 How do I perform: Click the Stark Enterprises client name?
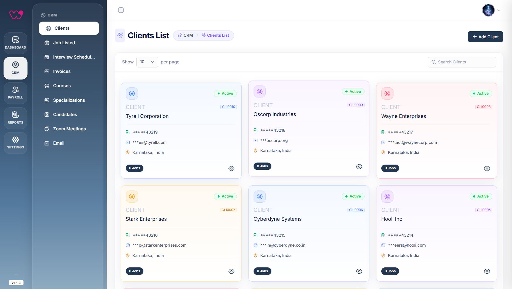[146, 219]
